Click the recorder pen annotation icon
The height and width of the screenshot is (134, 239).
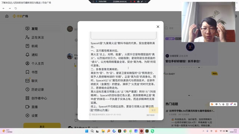(142, 1)
